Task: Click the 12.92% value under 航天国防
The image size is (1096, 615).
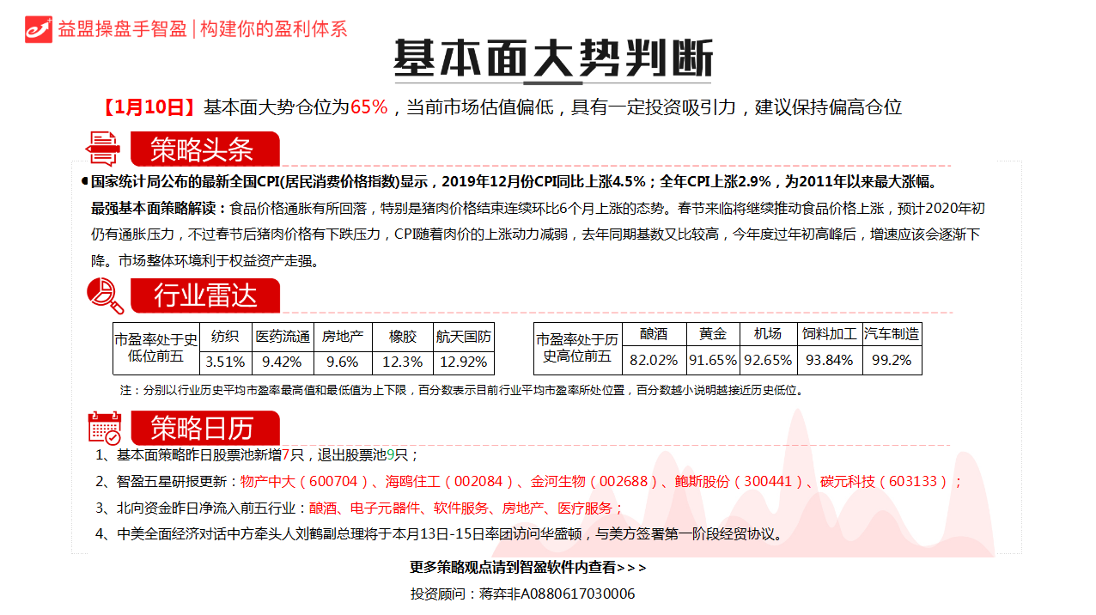Action: point(463,362)
